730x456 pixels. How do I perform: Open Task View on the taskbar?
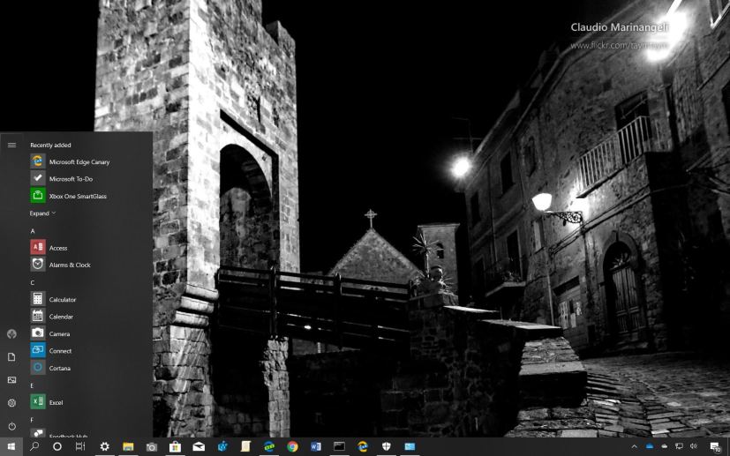[x=80, y=446]
